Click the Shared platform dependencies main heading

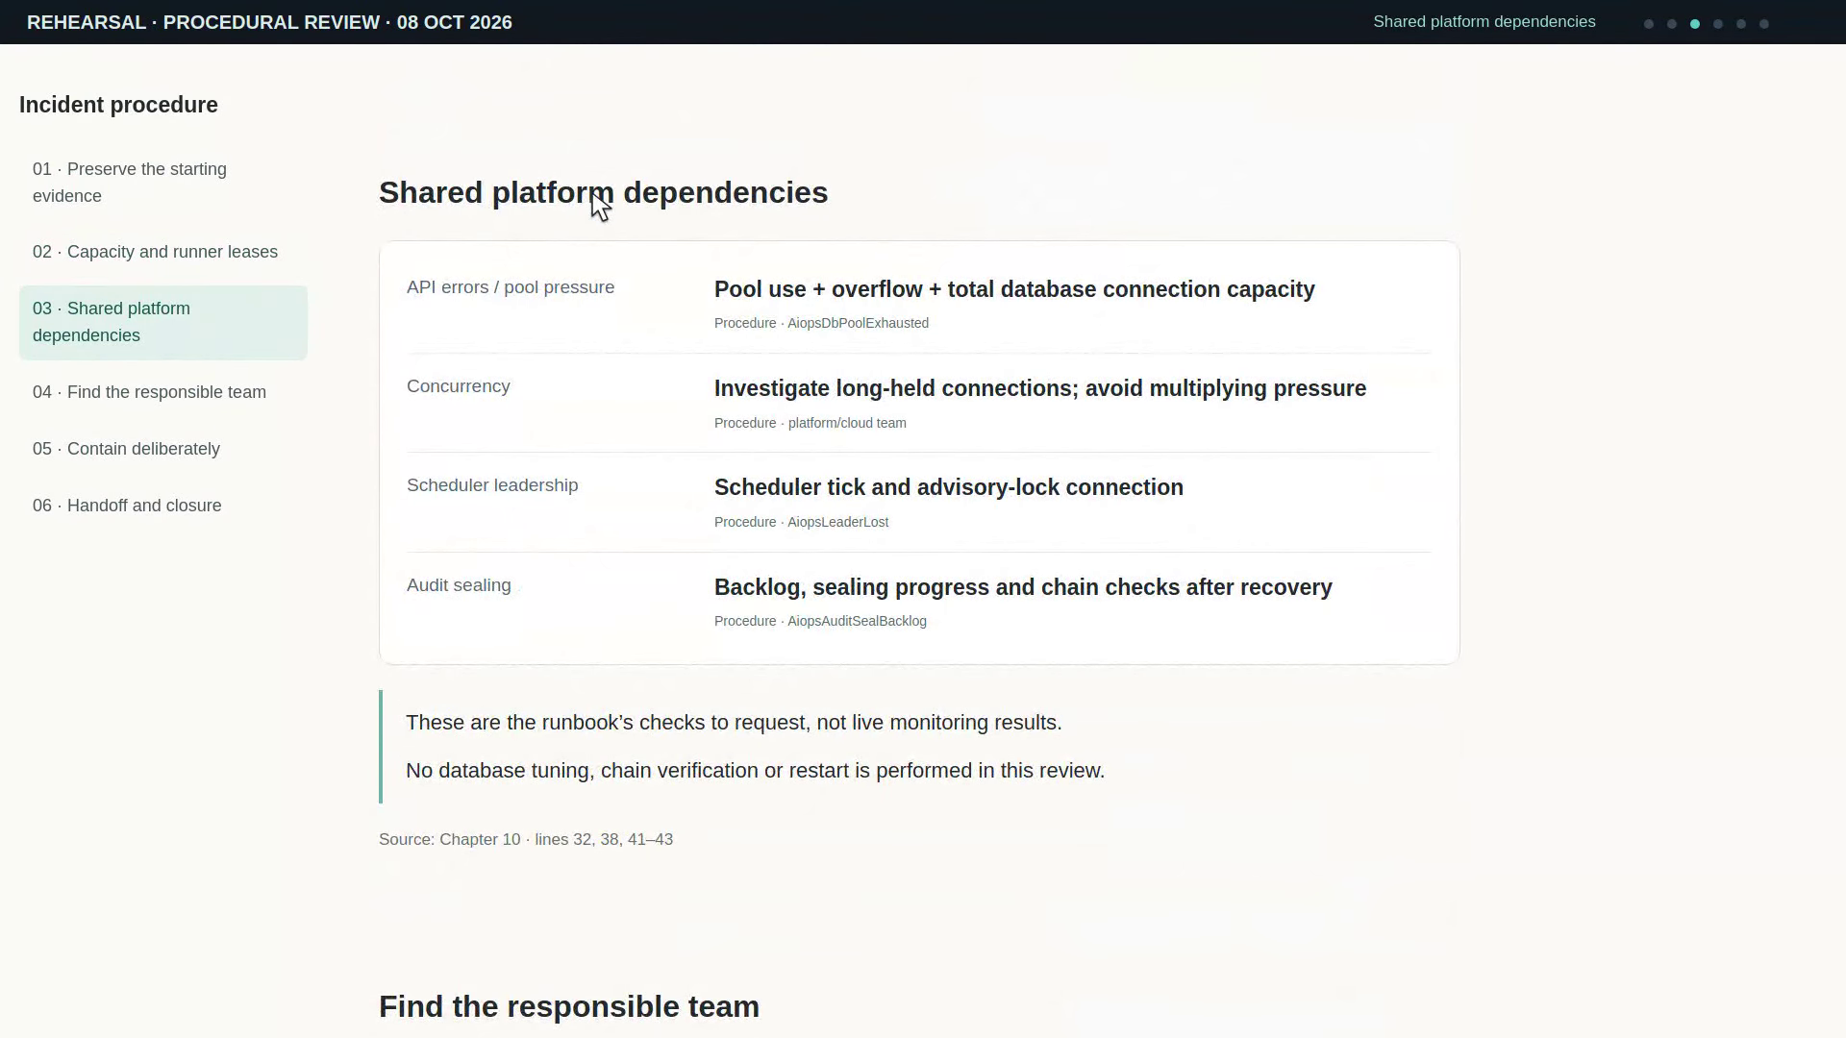[603, 192]
